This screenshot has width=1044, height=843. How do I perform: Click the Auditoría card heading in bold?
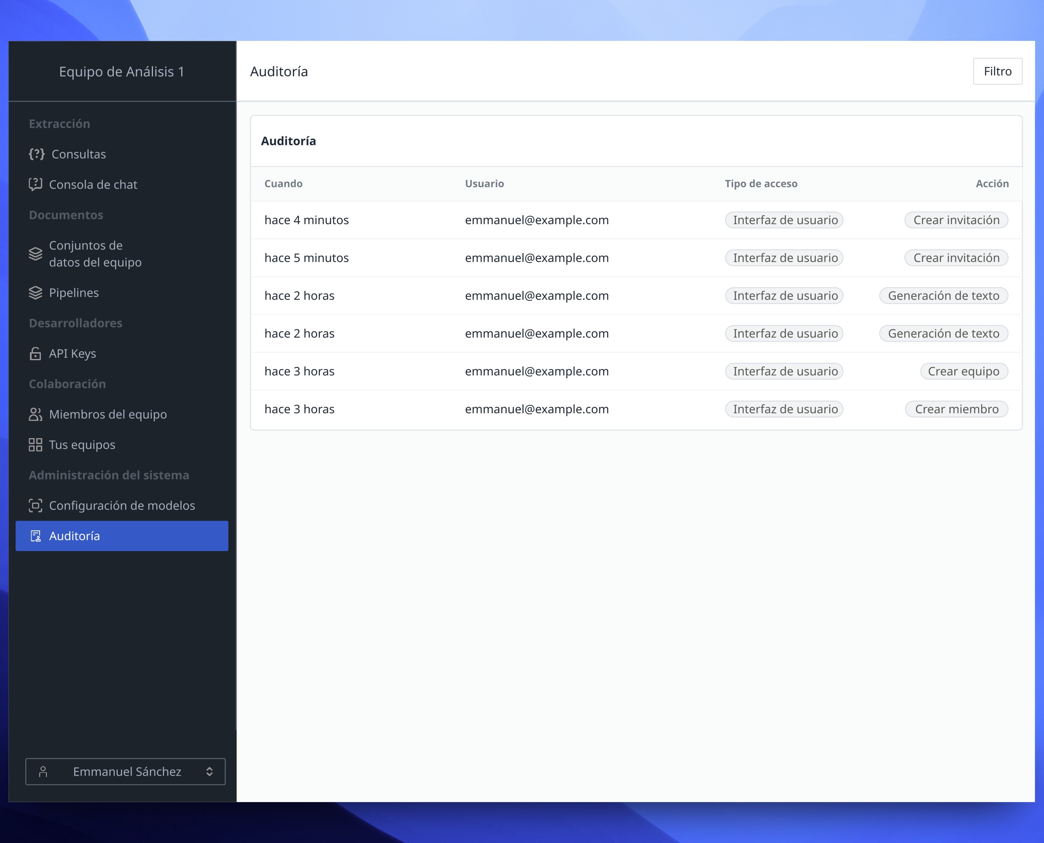289,141
